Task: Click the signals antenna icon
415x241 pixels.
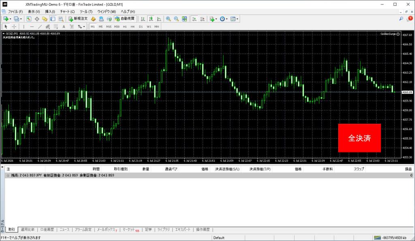Action: pos(109,19)
